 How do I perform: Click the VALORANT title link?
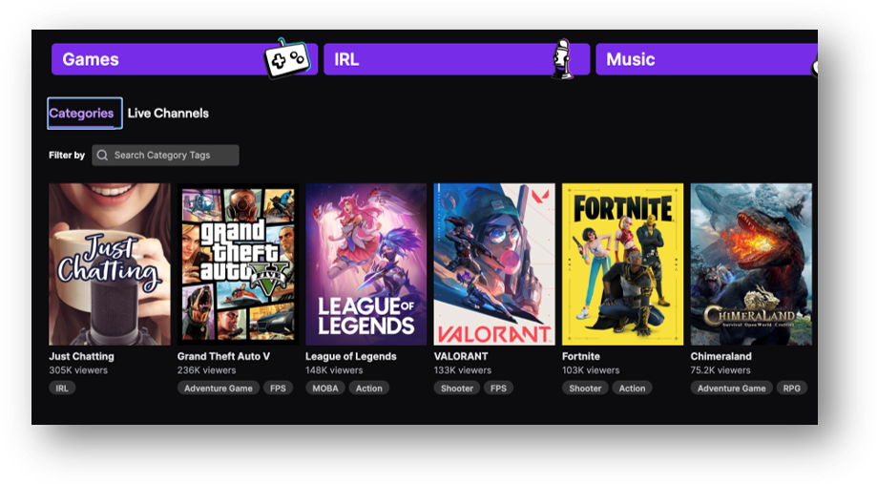coord(461,356)
